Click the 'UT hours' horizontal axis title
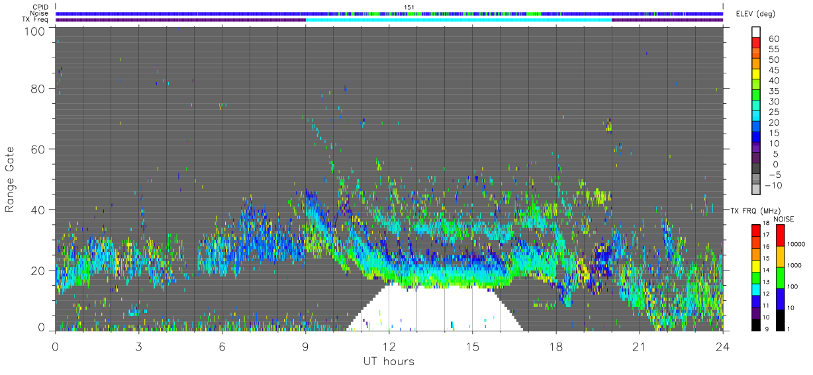Screen dimensions: 813x375 [389, 362]
